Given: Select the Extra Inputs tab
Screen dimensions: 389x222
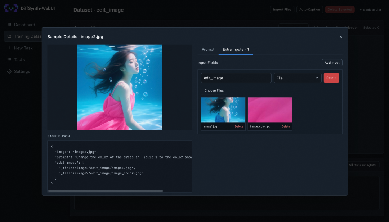Looking at the screenshot, I should 236,49.
